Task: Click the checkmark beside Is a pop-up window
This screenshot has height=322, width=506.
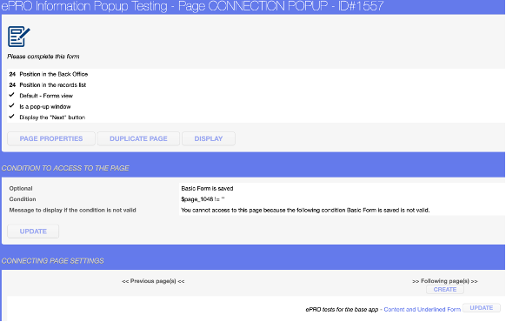Action: pyautogui.click(x=12, y=105)
